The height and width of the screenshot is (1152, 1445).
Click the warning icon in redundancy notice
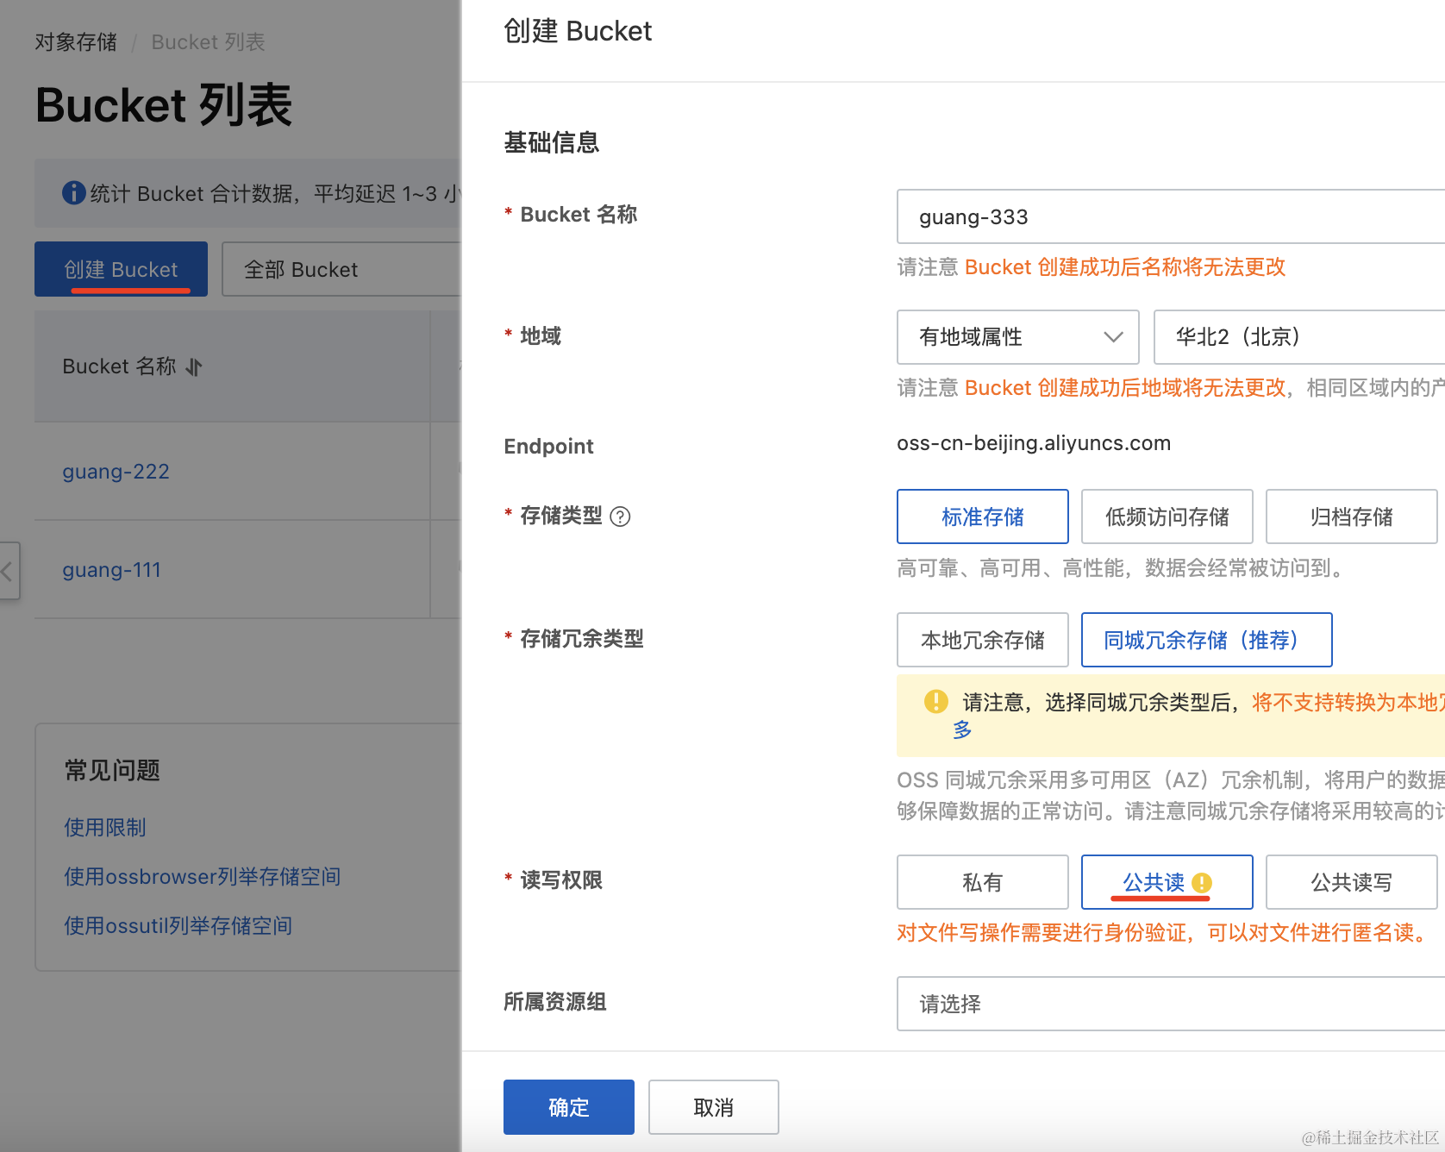935,702
